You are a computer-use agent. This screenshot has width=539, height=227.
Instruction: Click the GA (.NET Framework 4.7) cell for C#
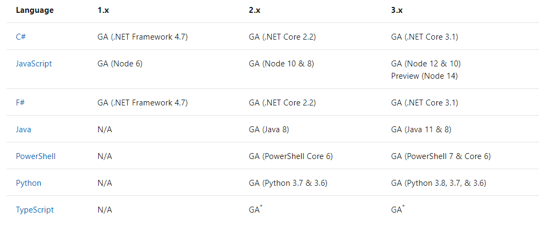tap(143, 37)
